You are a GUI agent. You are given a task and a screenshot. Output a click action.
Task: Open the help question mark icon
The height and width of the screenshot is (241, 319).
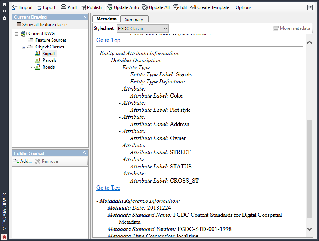(x=310, y=7)
